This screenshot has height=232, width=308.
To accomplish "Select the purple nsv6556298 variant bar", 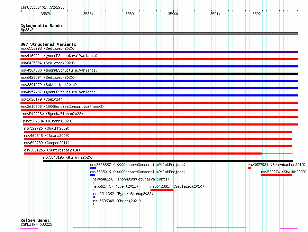I will [159, 52].
